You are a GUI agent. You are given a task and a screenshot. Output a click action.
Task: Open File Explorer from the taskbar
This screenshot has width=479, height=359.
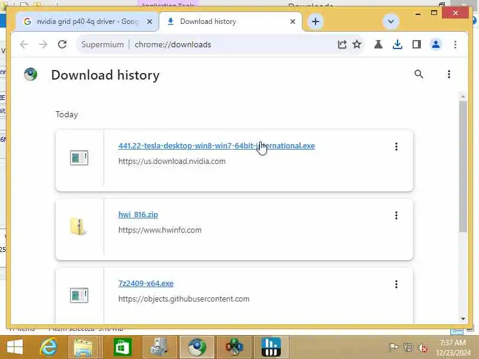coord(83,347)
